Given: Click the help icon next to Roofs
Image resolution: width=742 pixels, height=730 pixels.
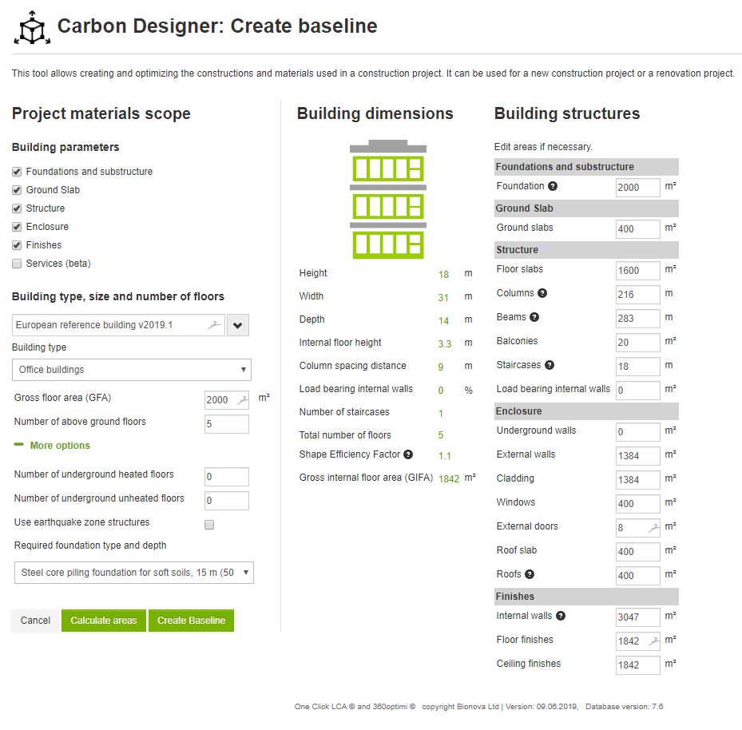Looking at the screenshot, I should (530, 574).
